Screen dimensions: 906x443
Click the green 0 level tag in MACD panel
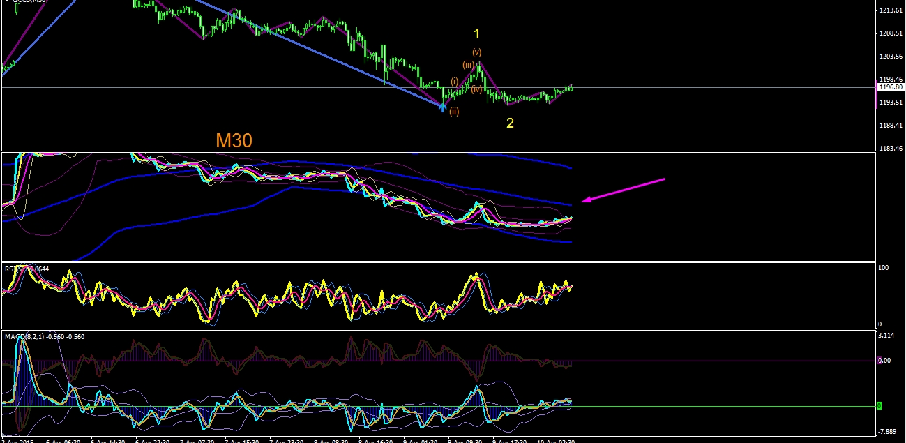pos(881,406)
